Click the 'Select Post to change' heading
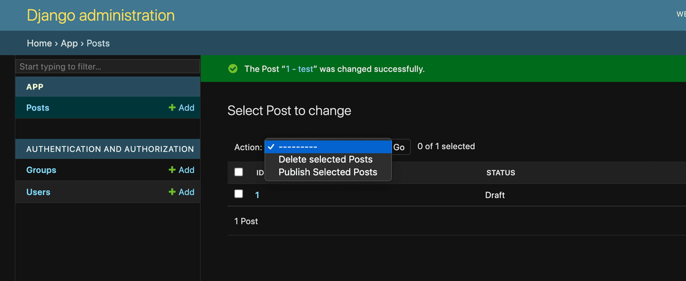 tap(289, 111)
